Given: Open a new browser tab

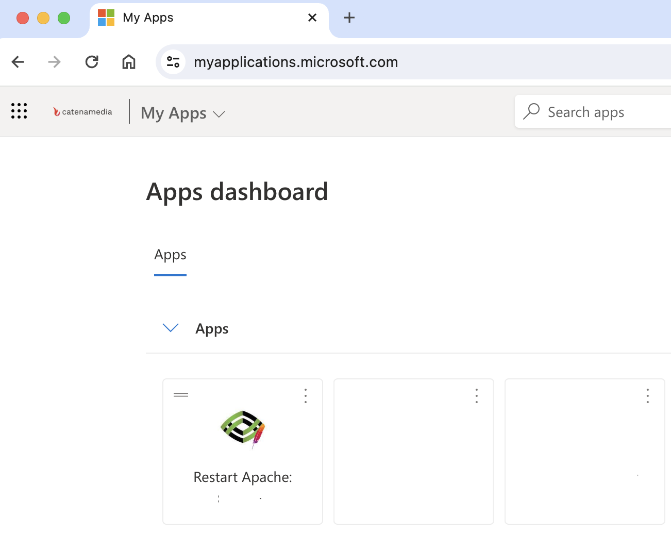Looking at the screenshot, I should point(349,18).
